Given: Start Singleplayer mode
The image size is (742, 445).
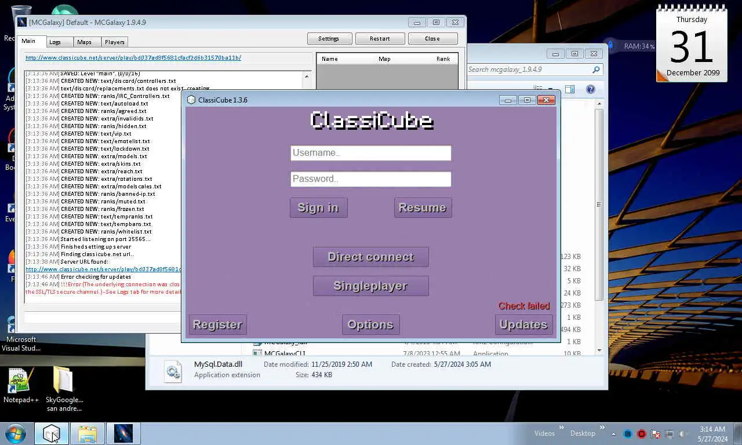Looking at the screenshot, I should click(370, 286).
